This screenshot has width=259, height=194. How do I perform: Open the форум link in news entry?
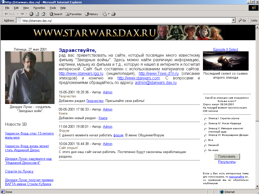pyautogui.click(x=118, y=135)
